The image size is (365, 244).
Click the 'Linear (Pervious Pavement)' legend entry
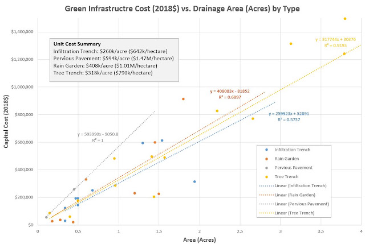(294, 204)
